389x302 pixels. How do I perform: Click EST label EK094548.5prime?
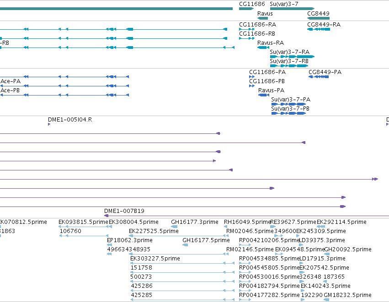pos(300,249)
